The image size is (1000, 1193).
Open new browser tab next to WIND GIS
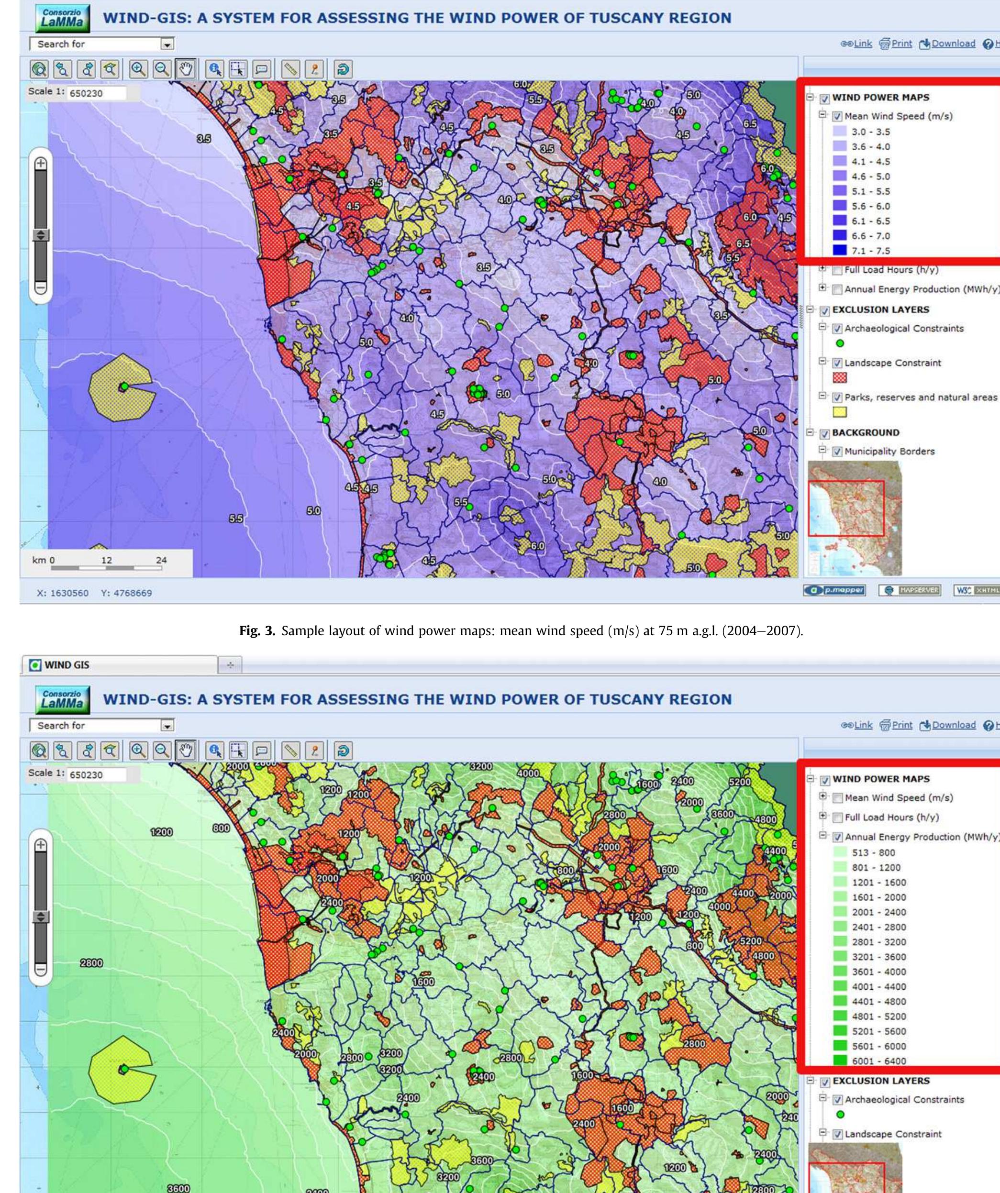(x=230, y=665)
